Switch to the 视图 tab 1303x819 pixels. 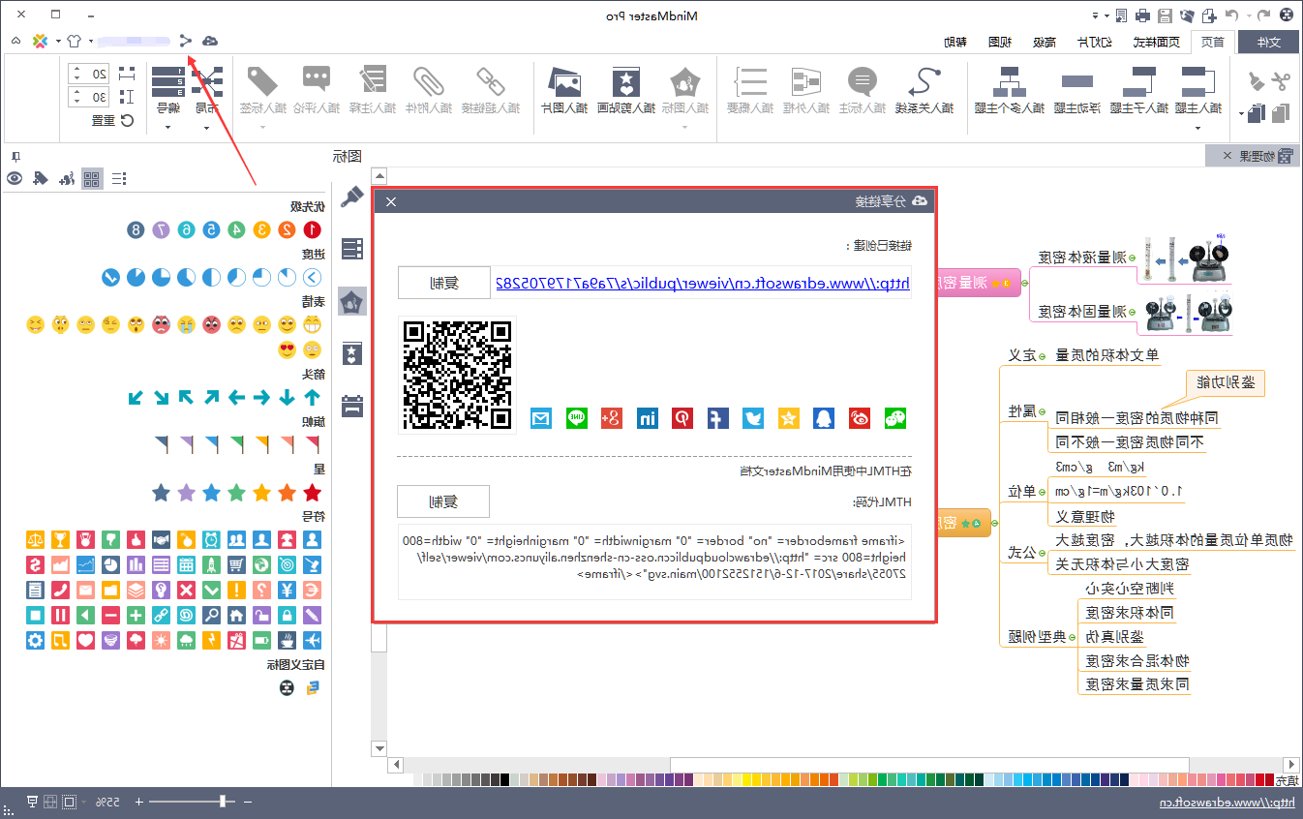pos(999,42)
